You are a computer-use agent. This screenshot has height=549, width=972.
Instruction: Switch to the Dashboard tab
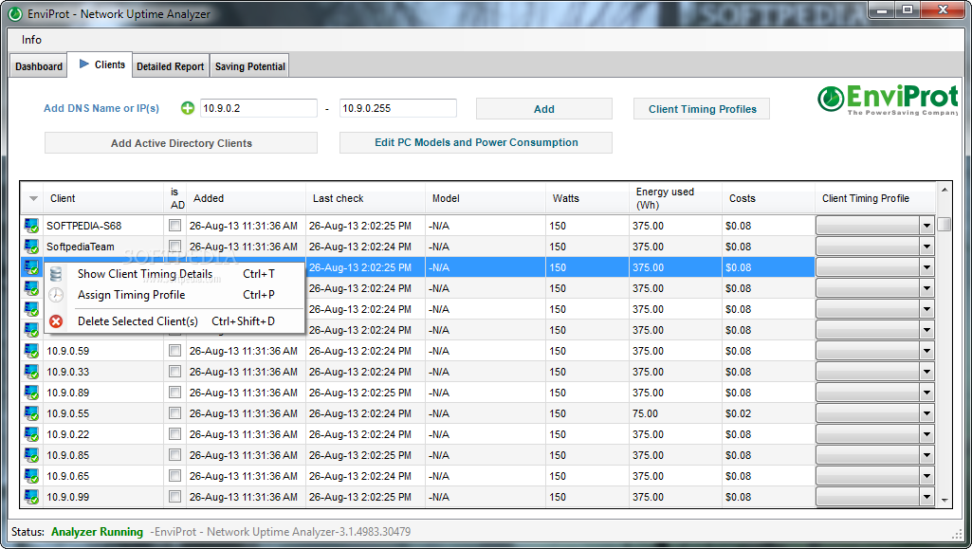[x=39, y=66]
